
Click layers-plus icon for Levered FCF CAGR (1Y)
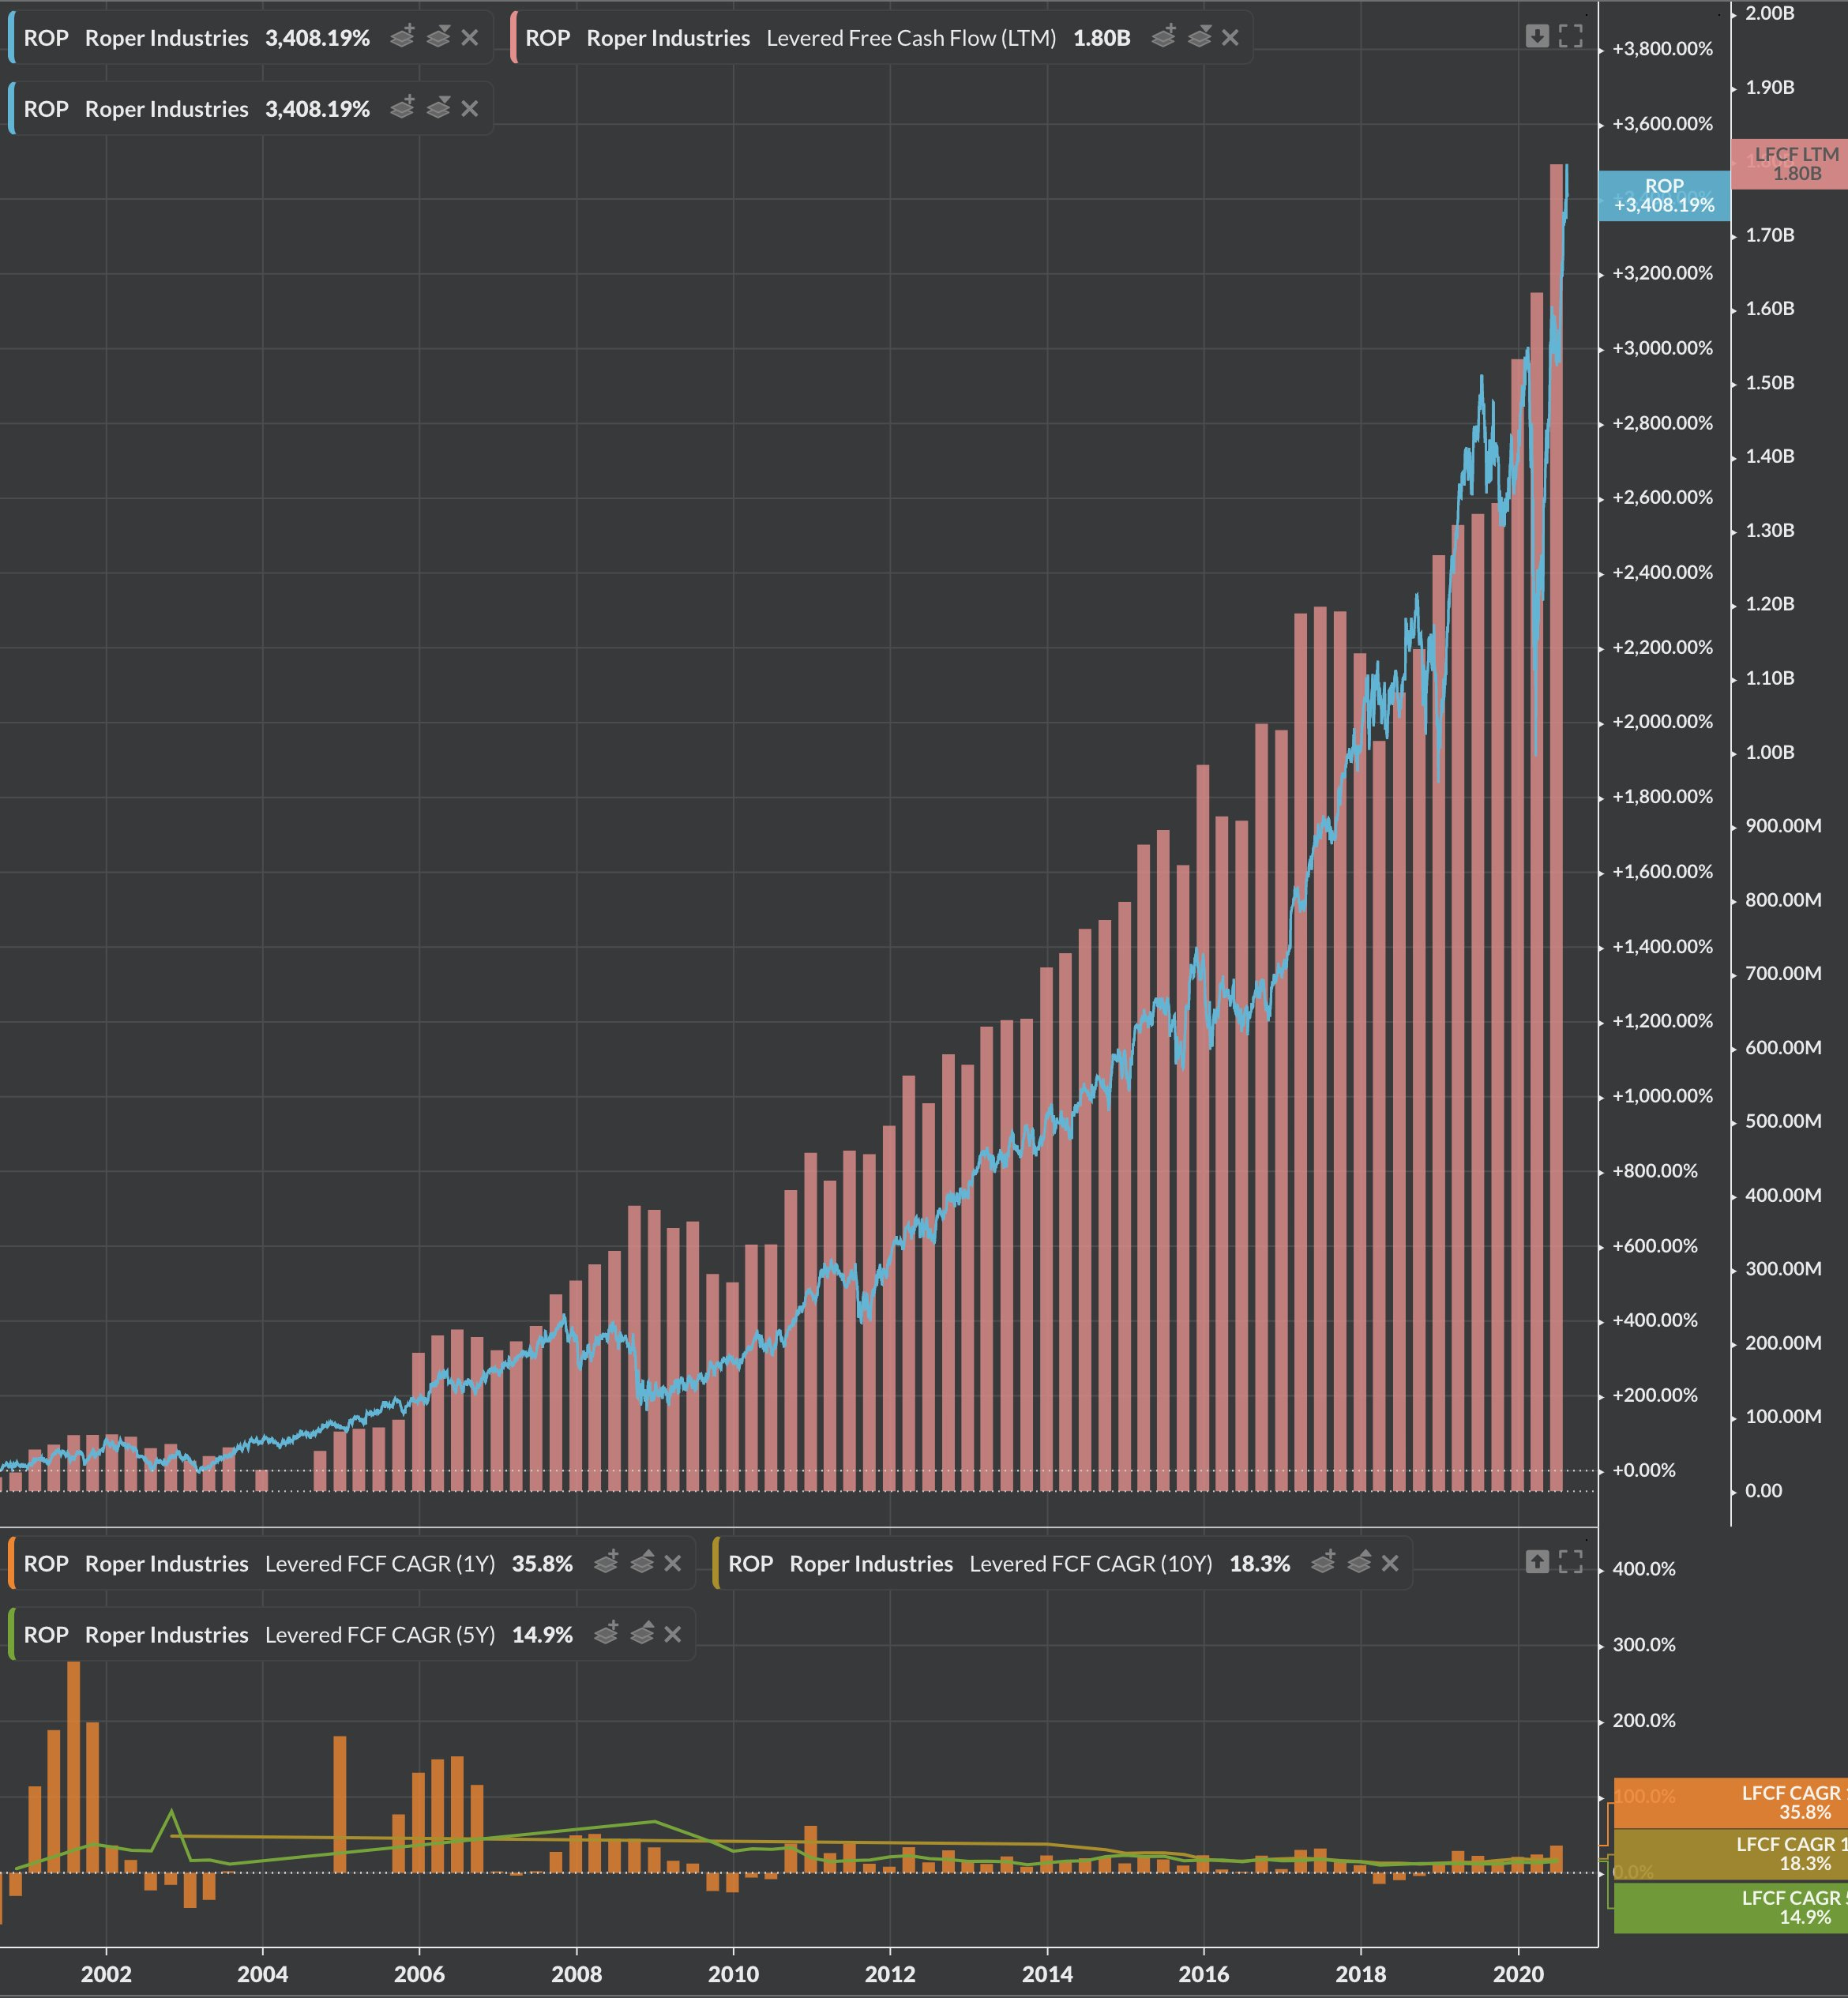606,1562
